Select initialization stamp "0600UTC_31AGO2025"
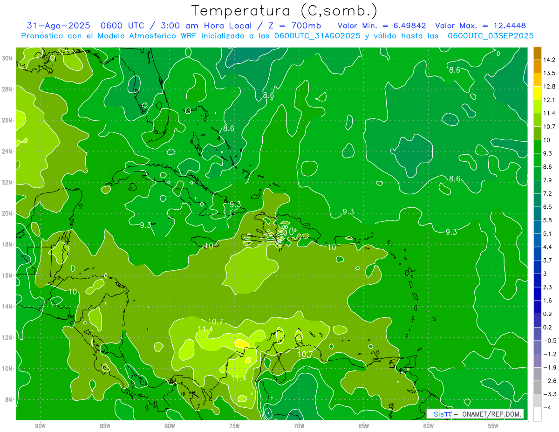Screen dimensions: 559x432 tap(317, 36)
